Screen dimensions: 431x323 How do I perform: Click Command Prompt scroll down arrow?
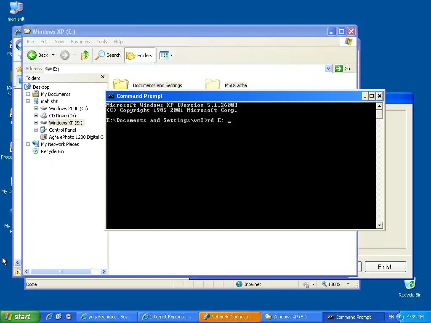tap(379, 225)
